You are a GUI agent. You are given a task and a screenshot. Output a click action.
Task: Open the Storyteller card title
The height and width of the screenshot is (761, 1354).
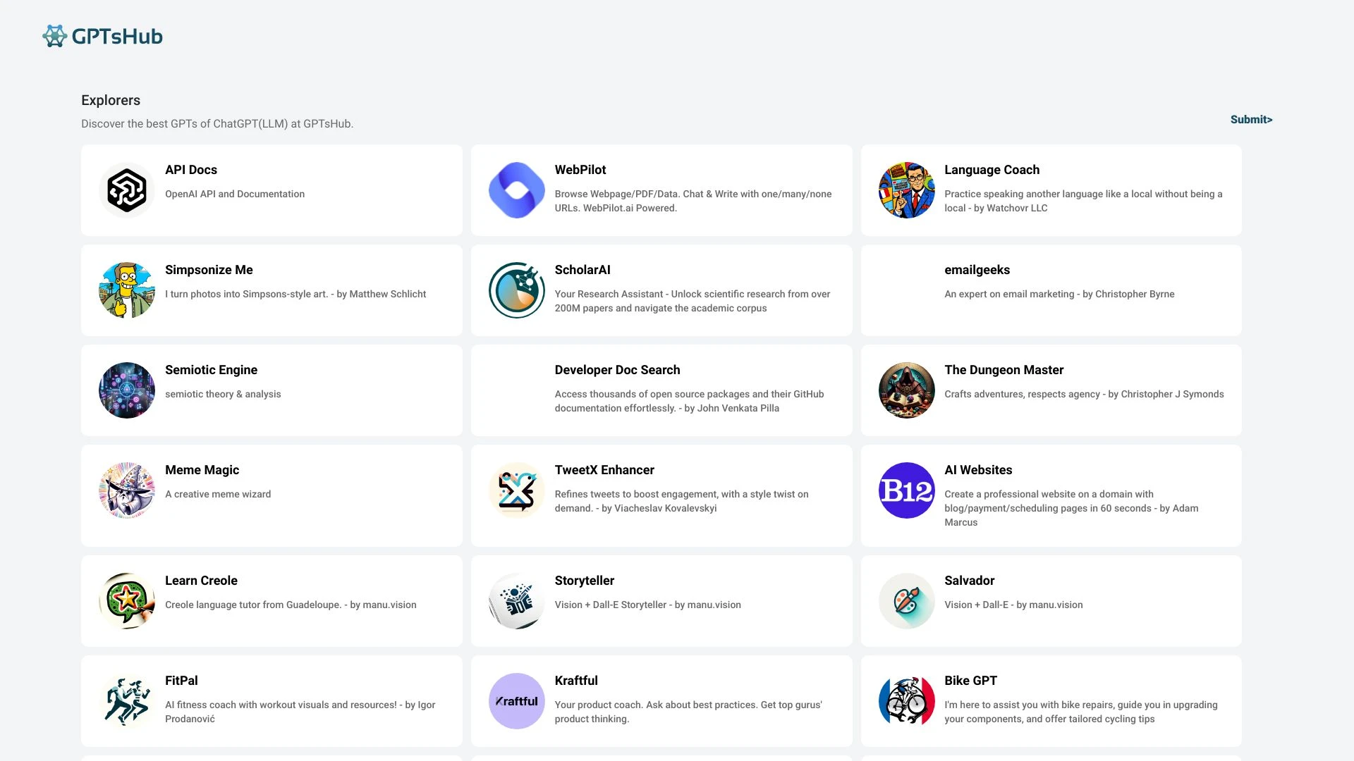tap(584, 581)
